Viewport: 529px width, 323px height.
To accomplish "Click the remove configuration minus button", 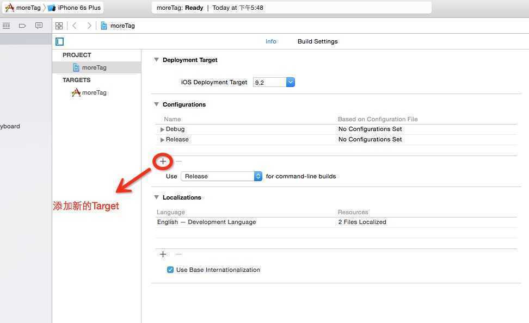I will pos(179,161).
